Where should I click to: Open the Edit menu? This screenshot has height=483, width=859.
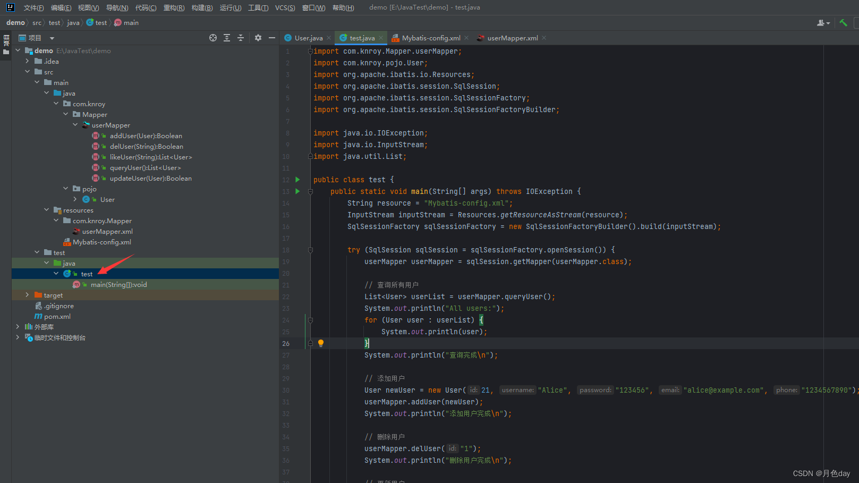[x=61, y=7]
